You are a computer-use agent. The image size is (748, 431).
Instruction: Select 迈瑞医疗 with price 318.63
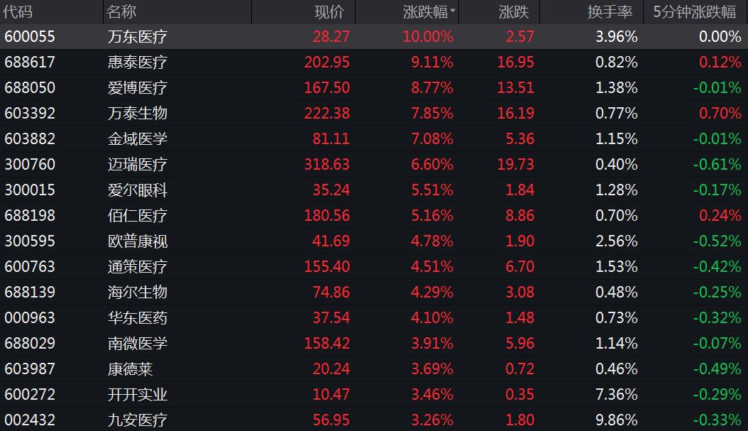click(374, 164)
